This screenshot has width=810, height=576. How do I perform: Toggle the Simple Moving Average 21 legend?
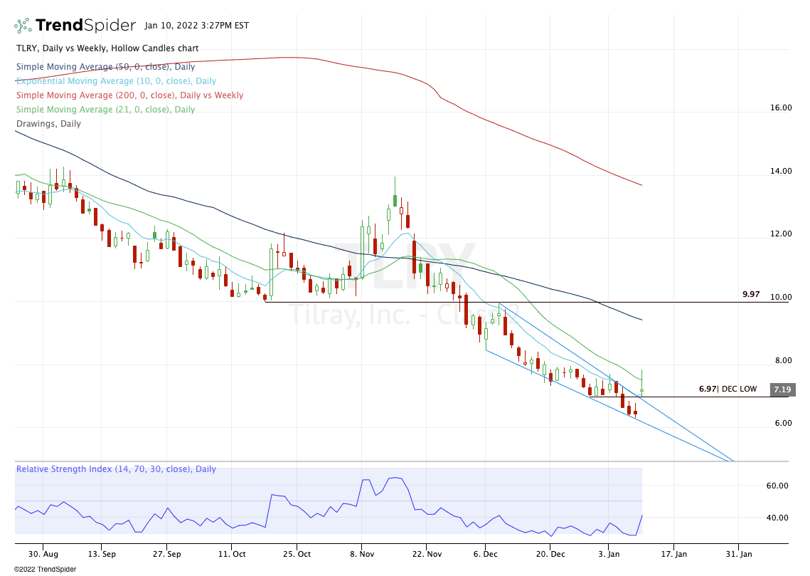(105, 110)
